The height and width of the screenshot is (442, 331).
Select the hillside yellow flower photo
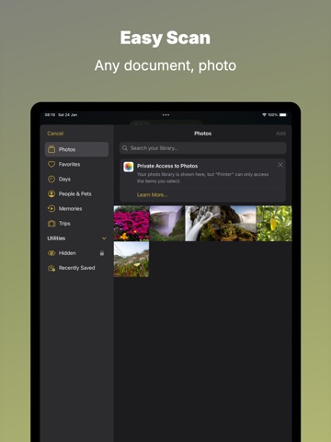tap(131, 260)
